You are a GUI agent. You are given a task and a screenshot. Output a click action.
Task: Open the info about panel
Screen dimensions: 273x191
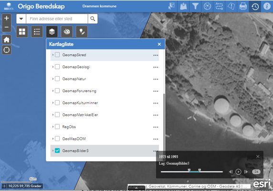point(267,6)
